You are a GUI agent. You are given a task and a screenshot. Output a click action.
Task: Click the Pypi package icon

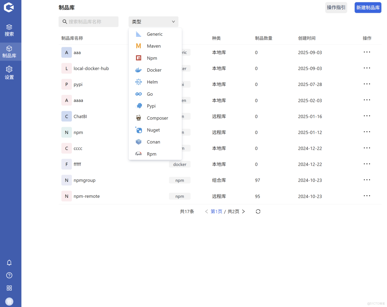[x=139, y=106]
